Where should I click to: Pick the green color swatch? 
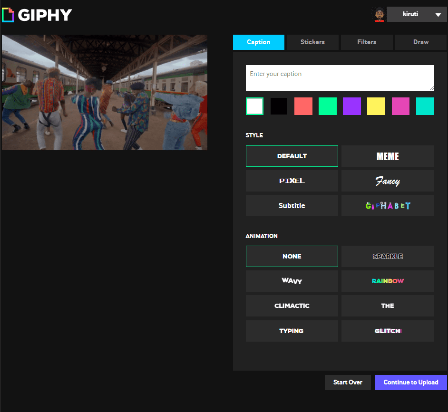pyautogui.click(x=327, y=106)
